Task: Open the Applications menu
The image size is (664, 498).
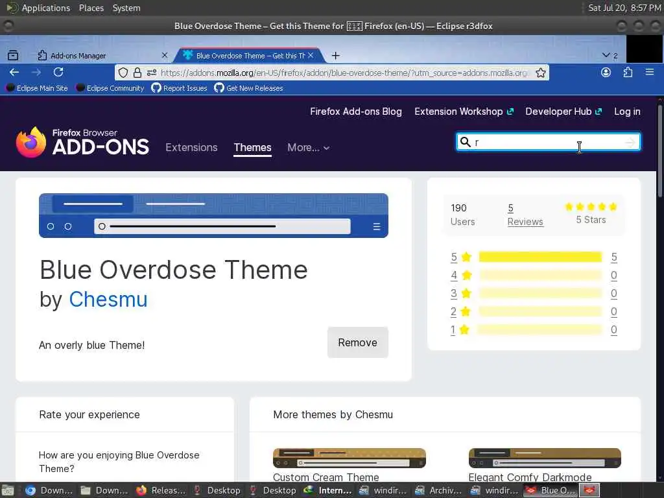Action: (x=46, y=8)
